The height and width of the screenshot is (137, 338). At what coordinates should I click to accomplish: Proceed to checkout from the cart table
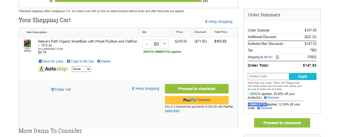[x=197, y=89]
